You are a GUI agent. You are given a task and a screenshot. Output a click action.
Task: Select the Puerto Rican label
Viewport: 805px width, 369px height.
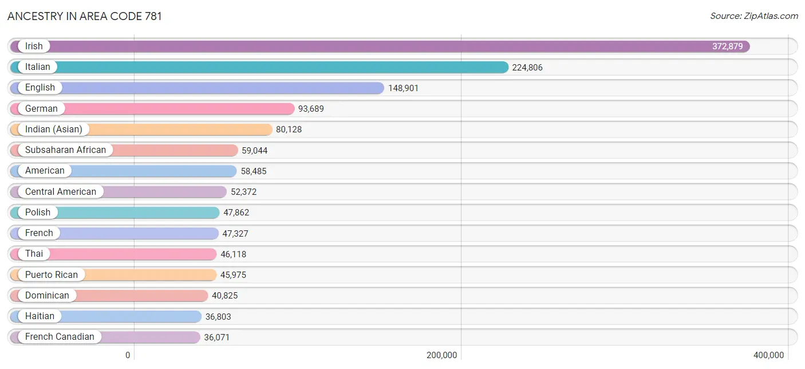pos(52,274)
